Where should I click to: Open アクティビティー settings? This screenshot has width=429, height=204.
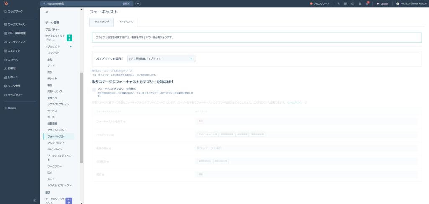(57, 143)
